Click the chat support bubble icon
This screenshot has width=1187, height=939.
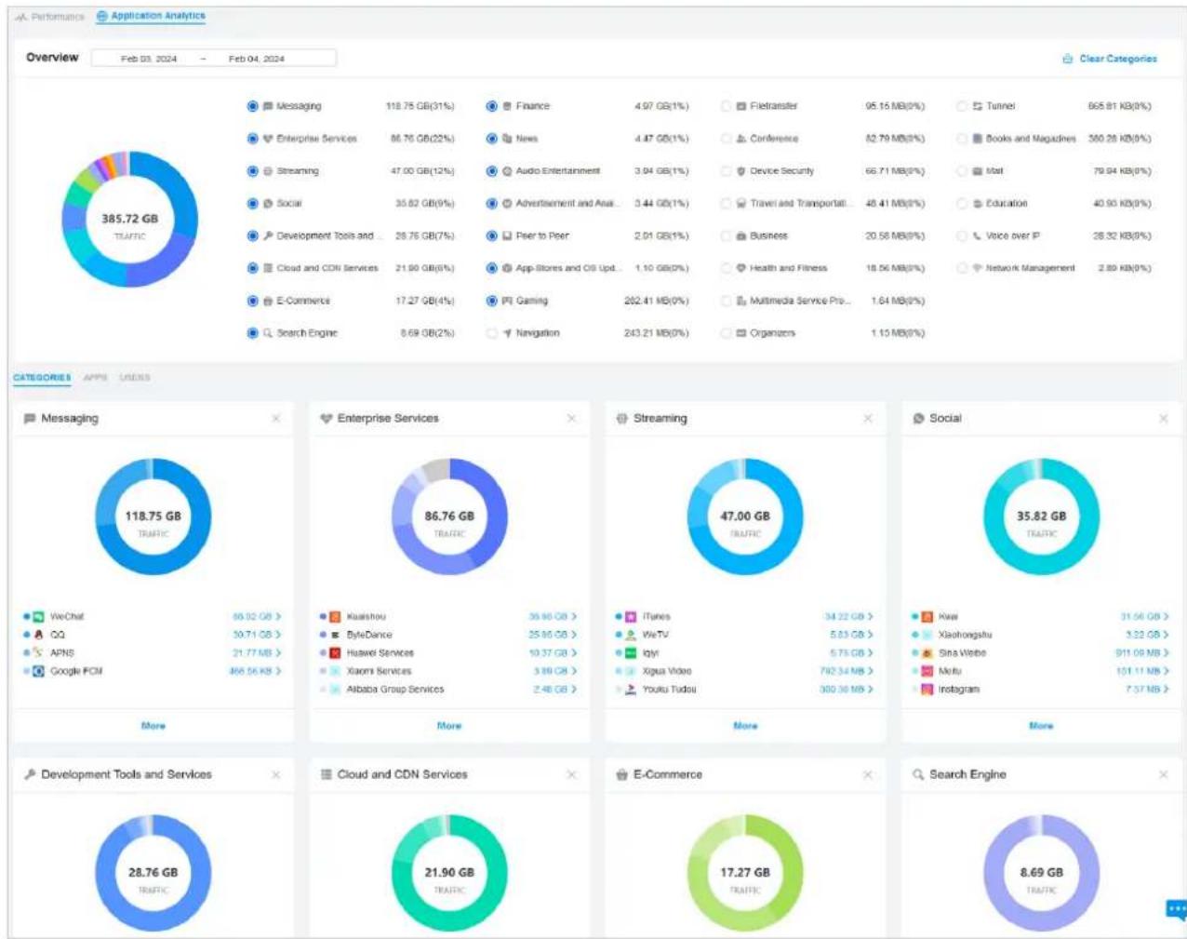[x=1176, y=909]
